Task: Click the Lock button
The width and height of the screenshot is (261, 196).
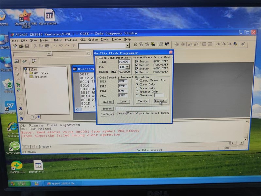Action: 123,101
